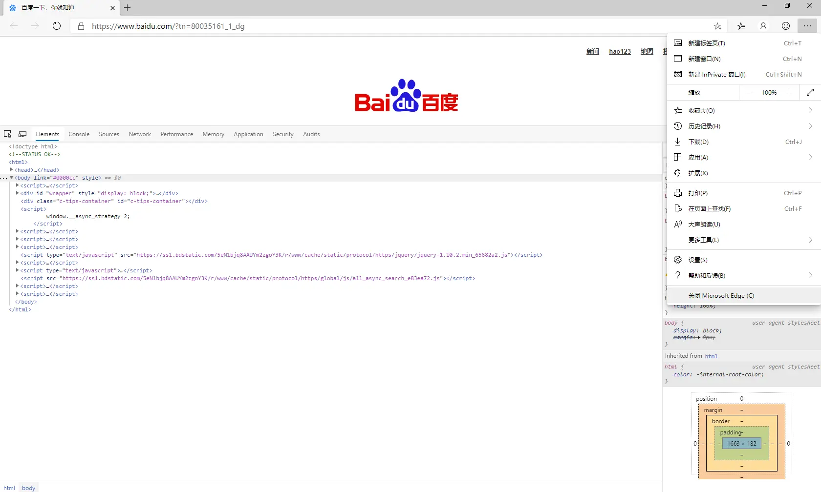Image resolution: width=821 pixels, height=492 pixels.
Task: Expand the head element in DOM tree
Action: 11,169
